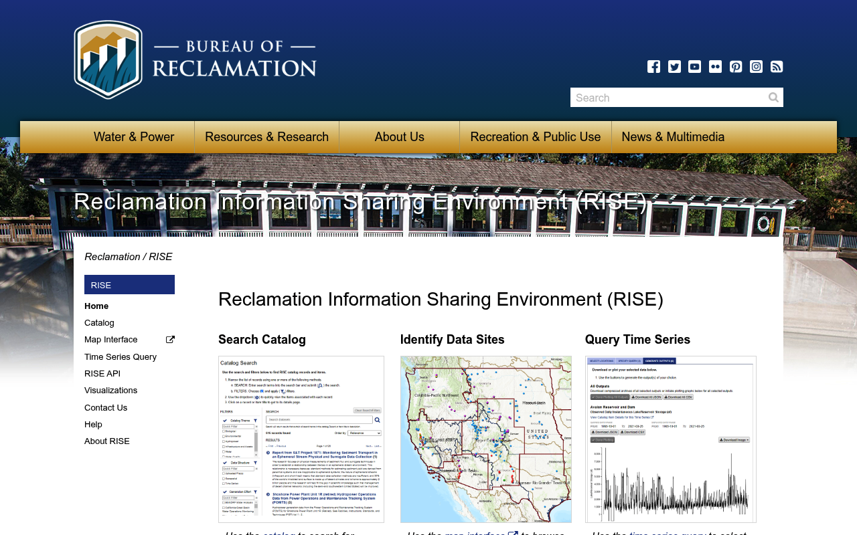Click the external link icon beside Map Interface
The width and height of the screenshot is (857, 535).
click(170, 340)
